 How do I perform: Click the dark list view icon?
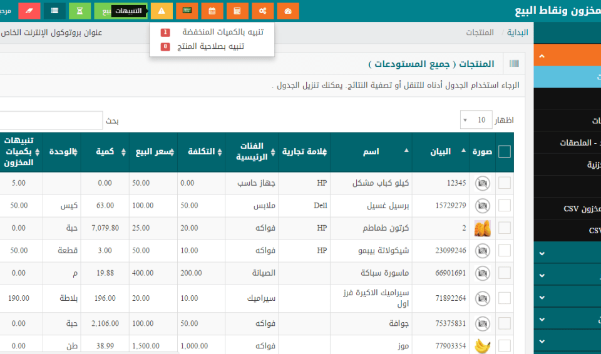[x=54, y=11]
